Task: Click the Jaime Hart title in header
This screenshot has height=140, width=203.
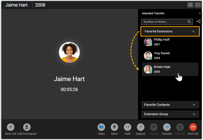Action: [16, 5]
